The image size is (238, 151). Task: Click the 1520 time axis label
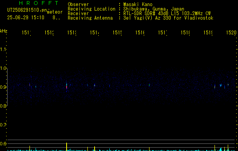(x=231, y=32)
